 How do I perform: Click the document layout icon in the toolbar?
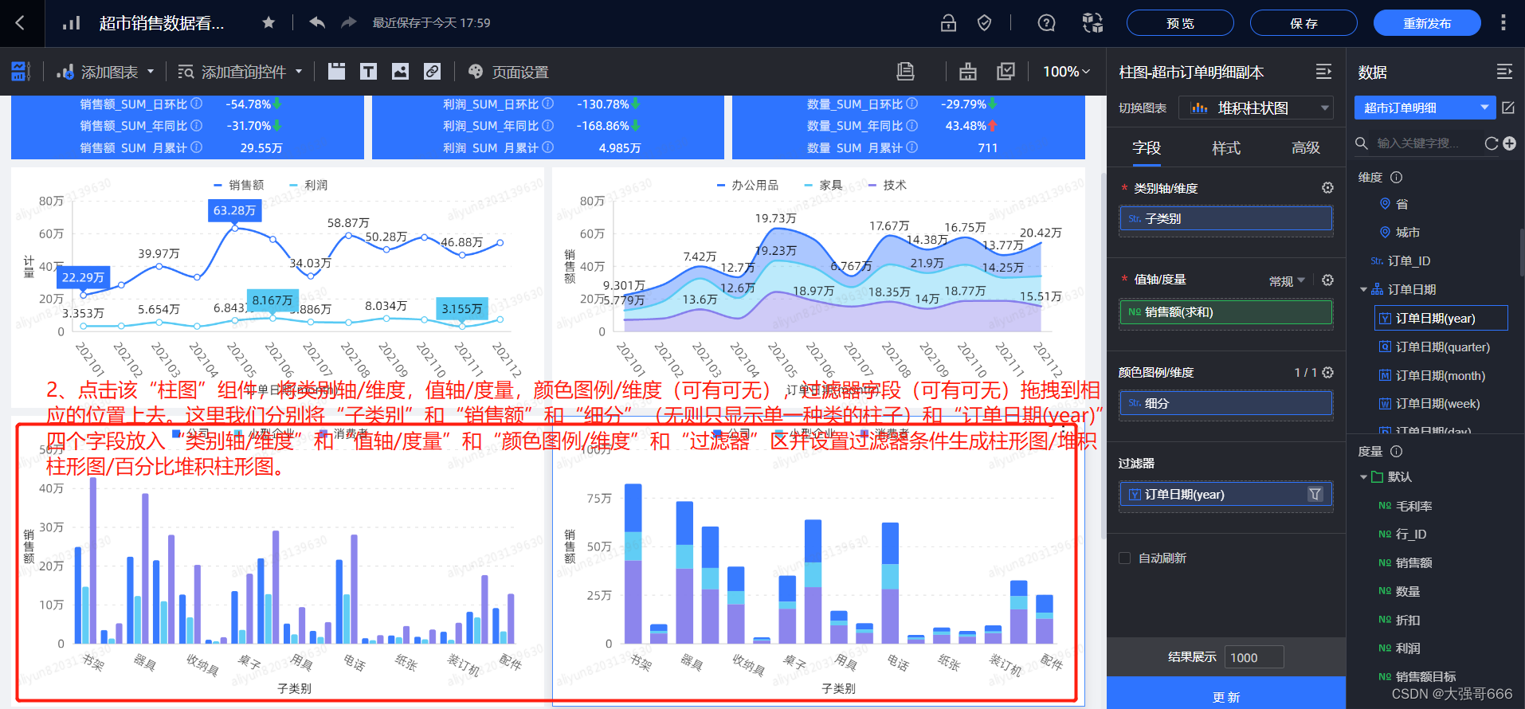[905, 72]
